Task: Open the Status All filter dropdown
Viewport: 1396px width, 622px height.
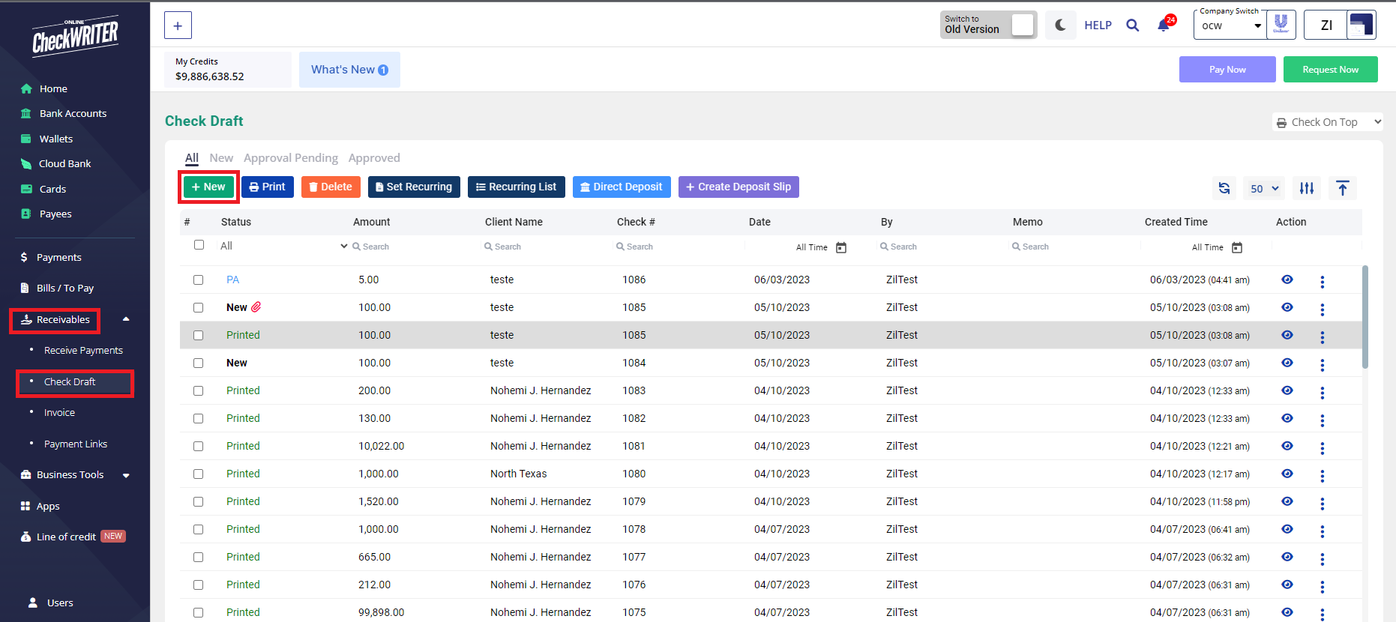Action: pos(283,246)
